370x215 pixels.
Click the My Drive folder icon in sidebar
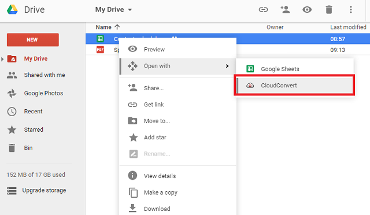[x=12, y=58]
